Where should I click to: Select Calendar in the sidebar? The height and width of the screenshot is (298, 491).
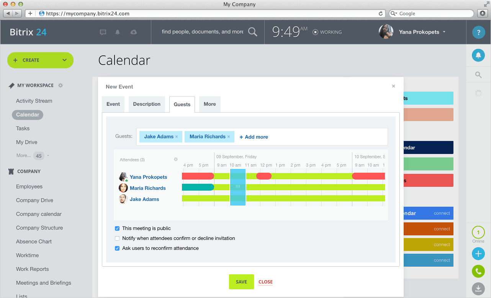(x=28, y=115)
